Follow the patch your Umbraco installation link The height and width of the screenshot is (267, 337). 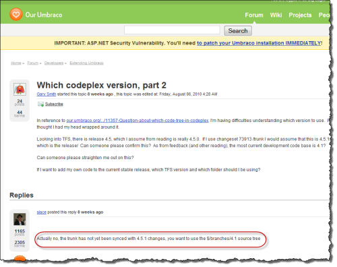coord(259,43)
